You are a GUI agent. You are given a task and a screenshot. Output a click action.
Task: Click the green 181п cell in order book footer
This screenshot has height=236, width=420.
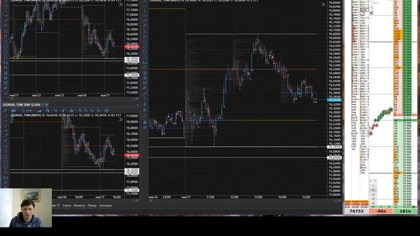point(406,211)
